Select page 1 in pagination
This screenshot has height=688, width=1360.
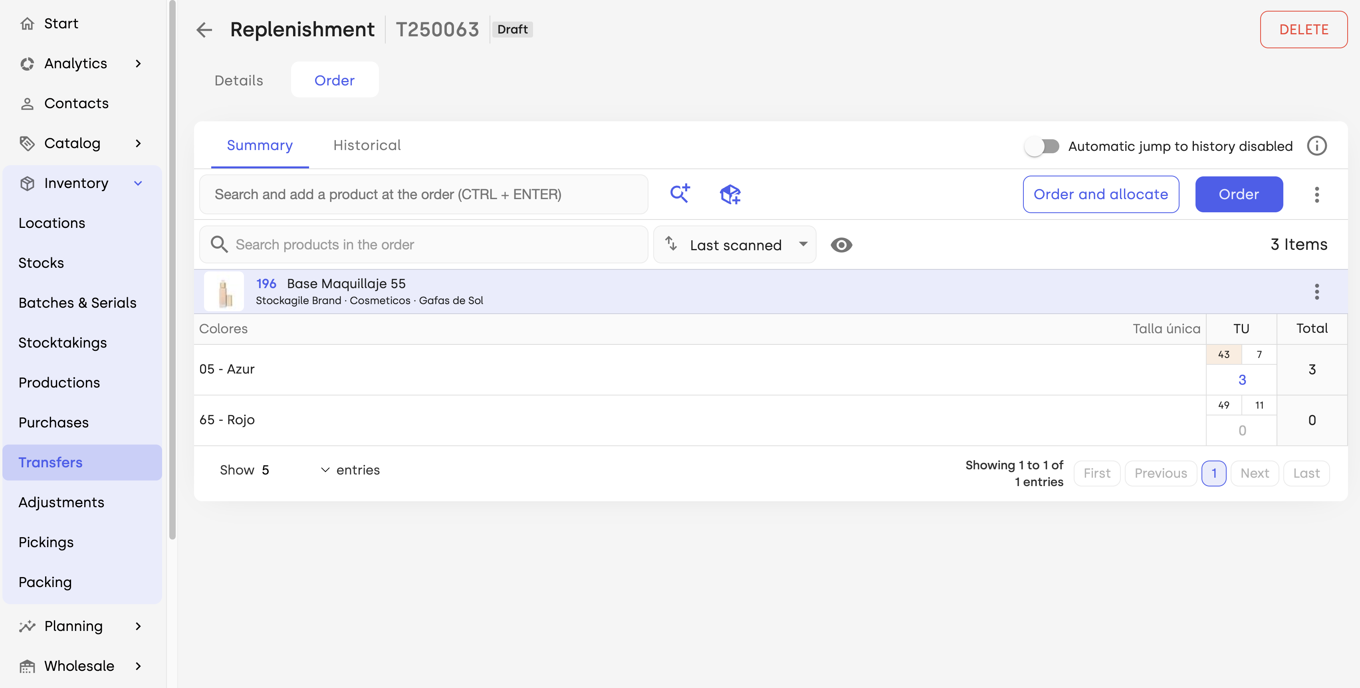[1214, 473]
